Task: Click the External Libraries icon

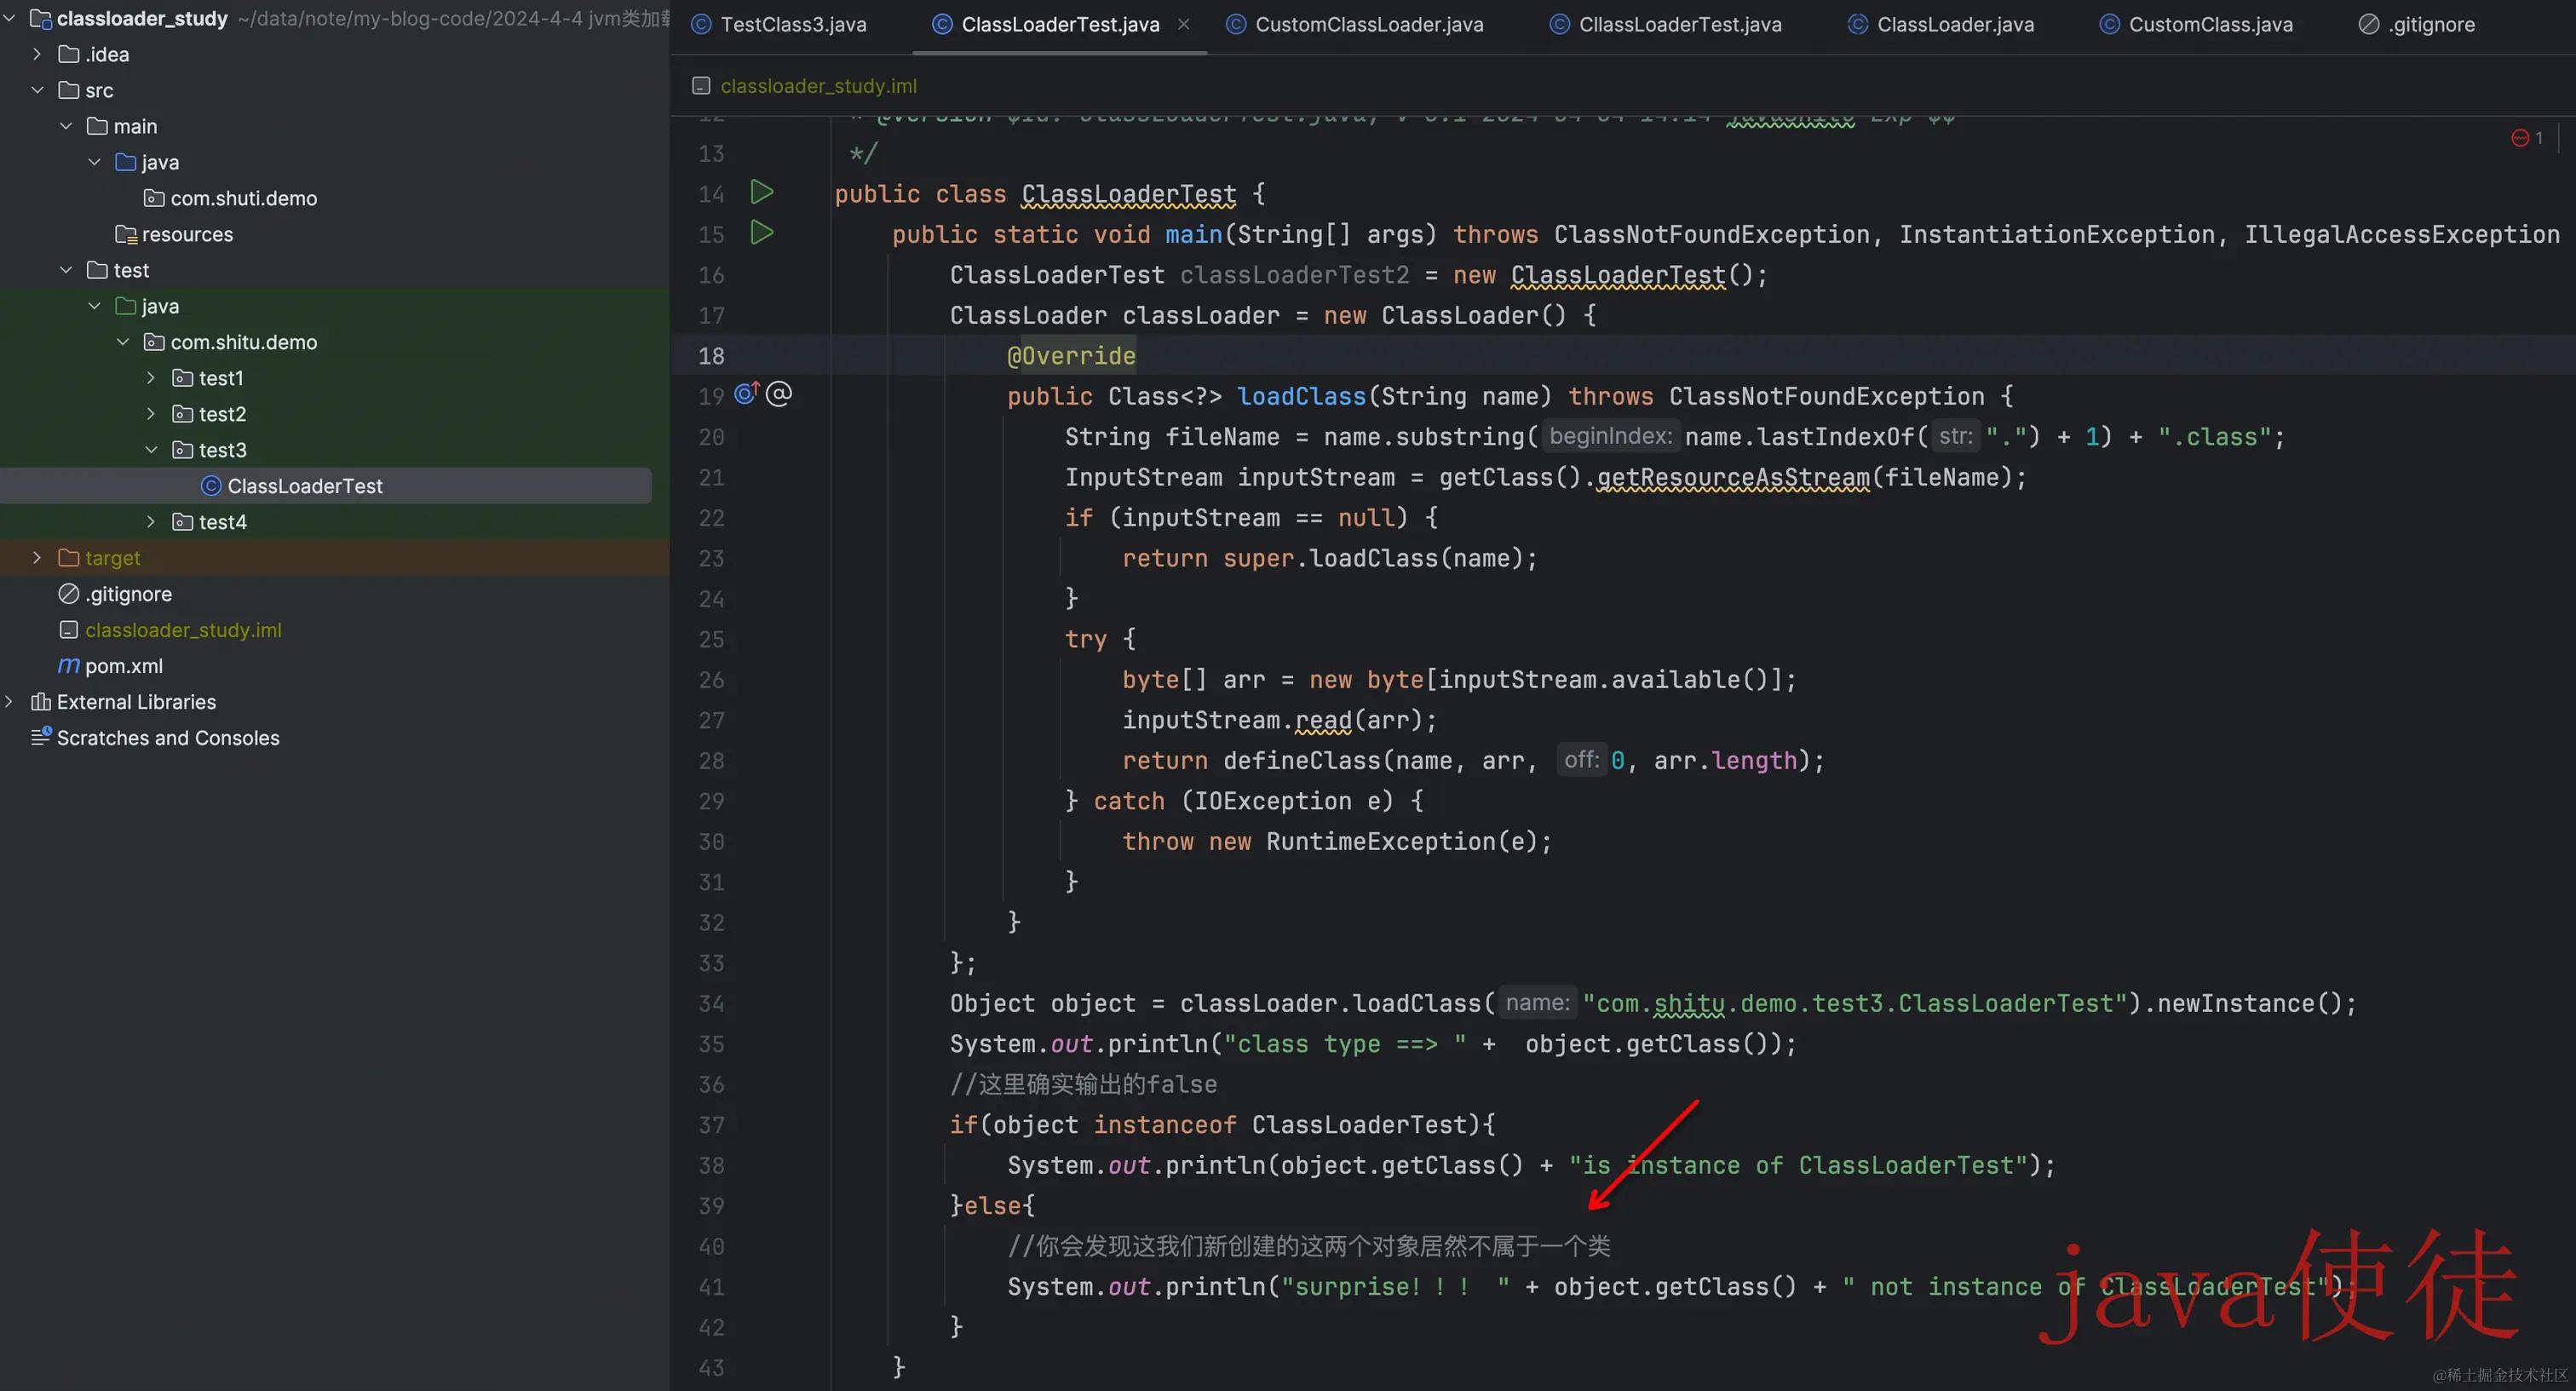Action: (41, 702)
